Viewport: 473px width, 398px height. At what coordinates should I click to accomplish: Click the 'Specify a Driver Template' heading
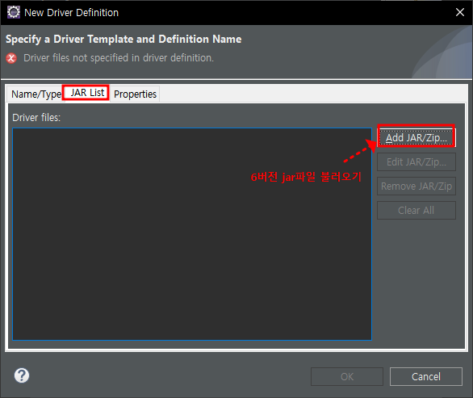pos(123,40)
